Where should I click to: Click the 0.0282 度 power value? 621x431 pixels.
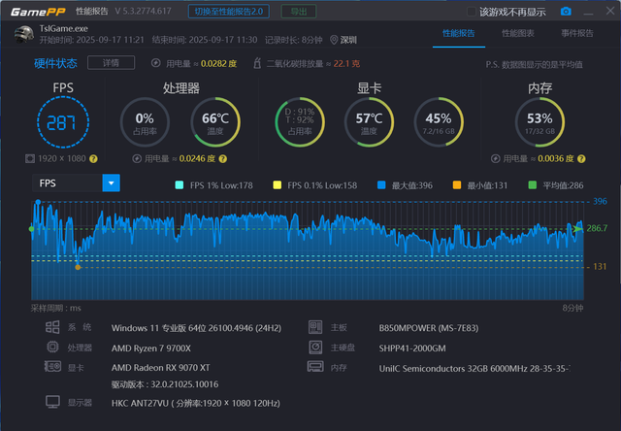tap(218, 63)
